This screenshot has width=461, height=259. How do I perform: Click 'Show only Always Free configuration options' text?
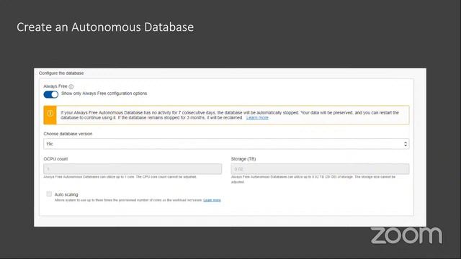click(104, 94)
